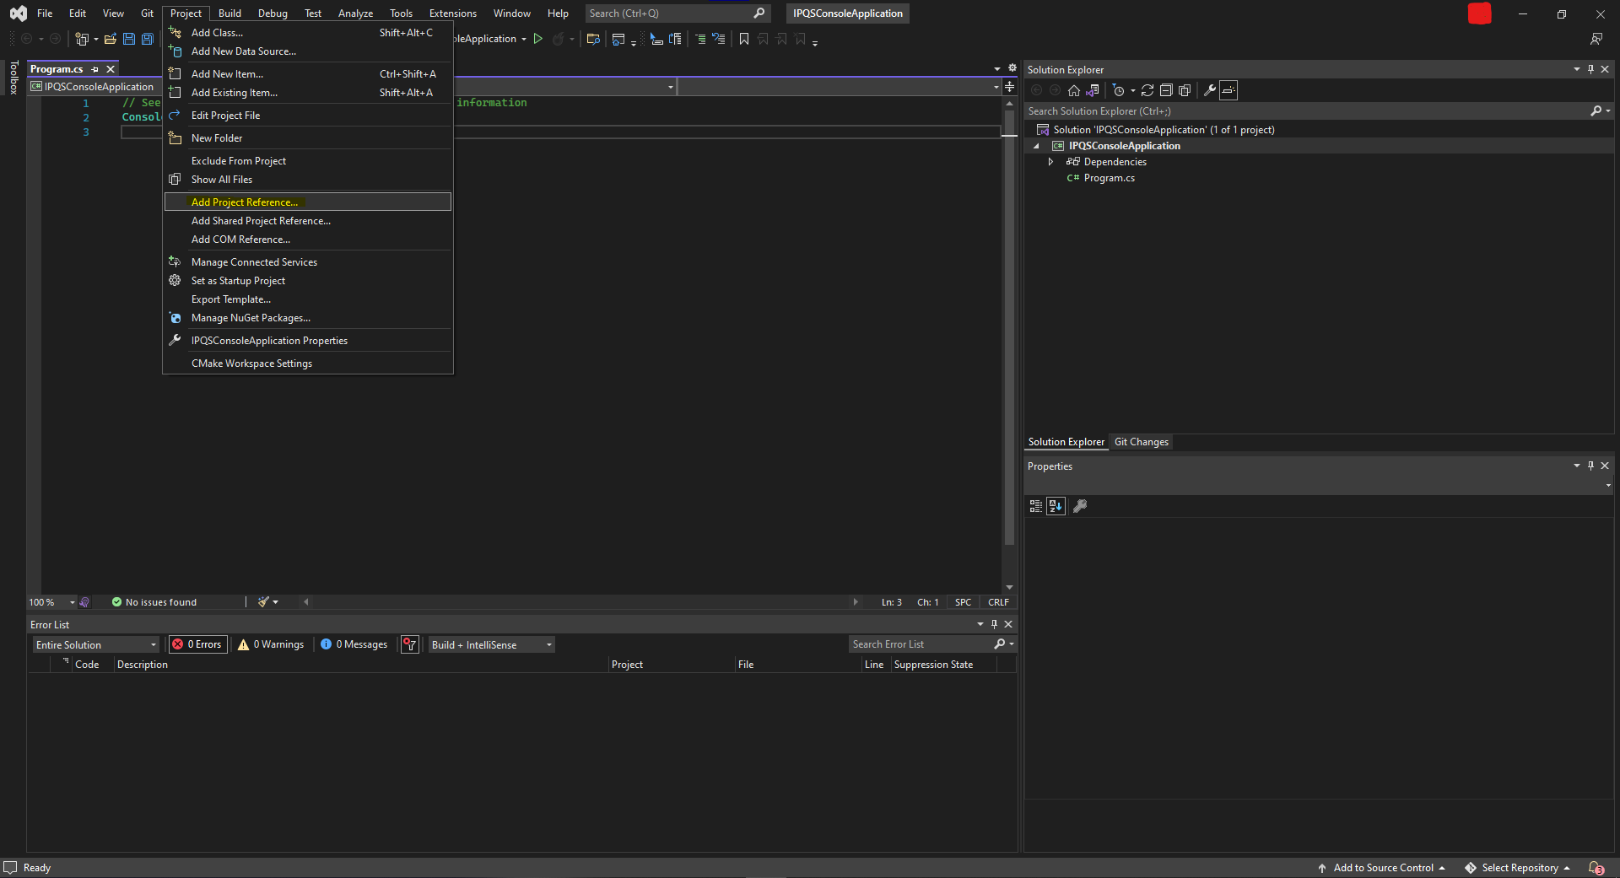The width and height of the screenshot is (1620, 878).
Task: Select Add Project Reference menu item
Action: pyautogui.click(x=308, y=202)
